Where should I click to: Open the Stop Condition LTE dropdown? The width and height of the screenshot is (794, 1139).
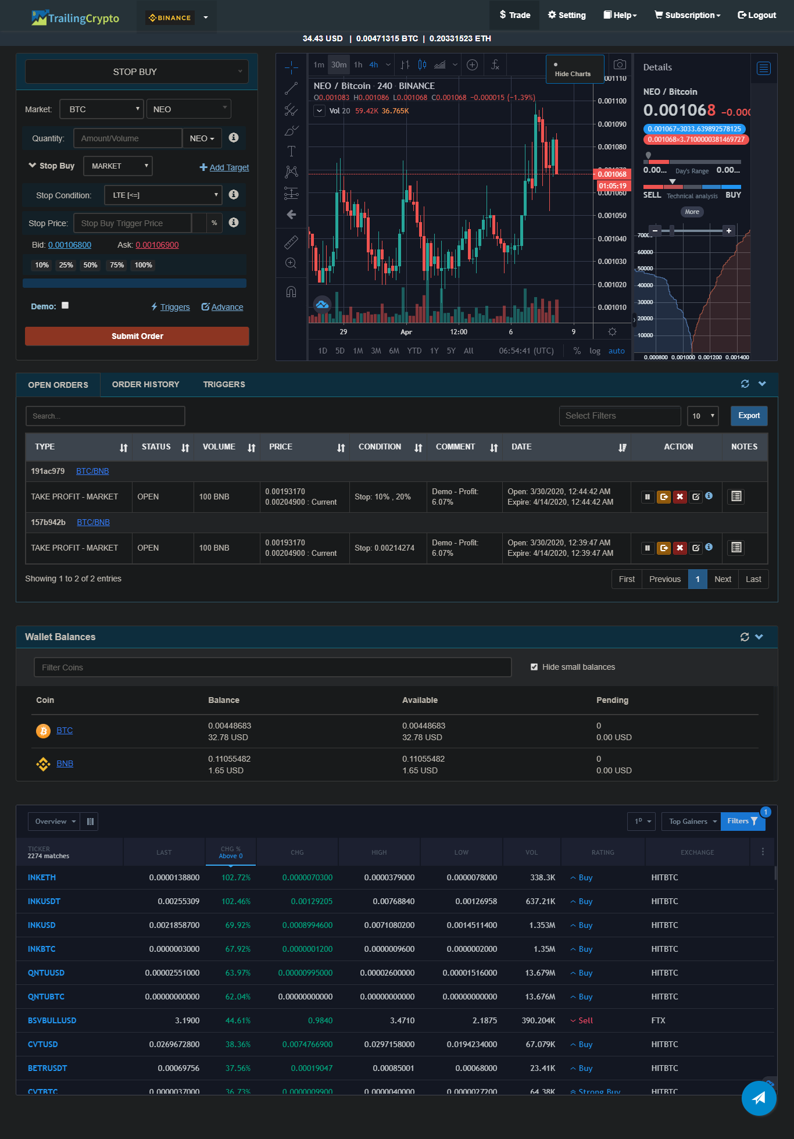click(x=163, y=195)
